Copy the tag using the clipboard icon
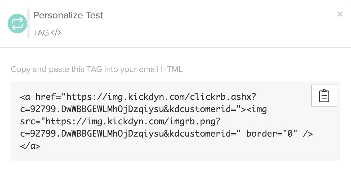Image resolution: width=351 pixels, height=177 pixels. coord(324,96)
